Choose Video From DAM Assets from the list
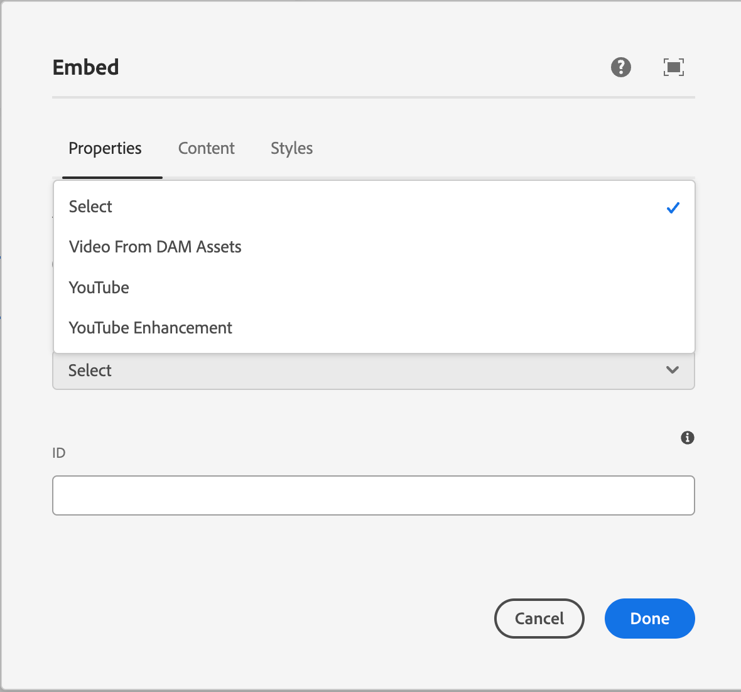The width and height of the screenshot is (741, 692). tap(155, 247)
